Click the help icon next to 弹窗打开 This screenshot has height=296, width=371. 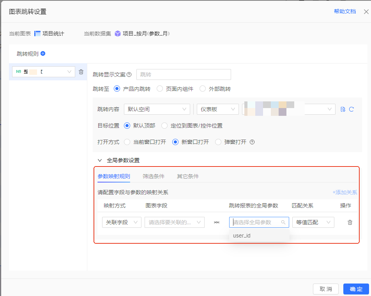pos(252,142)
